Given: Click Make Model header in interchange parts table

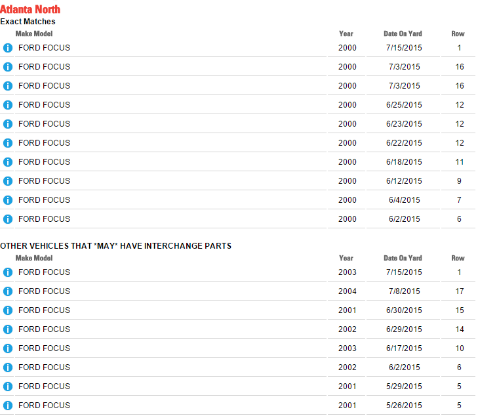Looking at the screenshot, I should coord(34,258).
